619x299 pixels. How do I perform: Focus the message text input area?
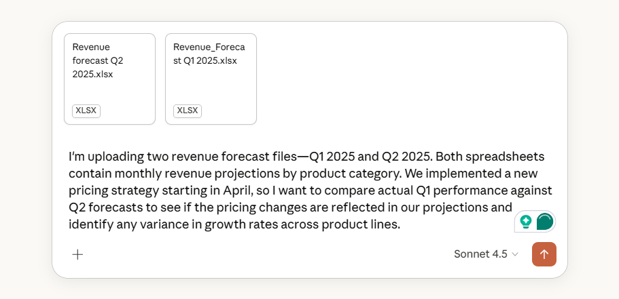[306, 190]
